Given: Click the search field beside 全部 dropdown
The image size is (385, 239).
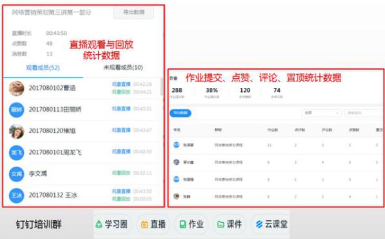Looking at the screenshot, I should tap(364, 113).
